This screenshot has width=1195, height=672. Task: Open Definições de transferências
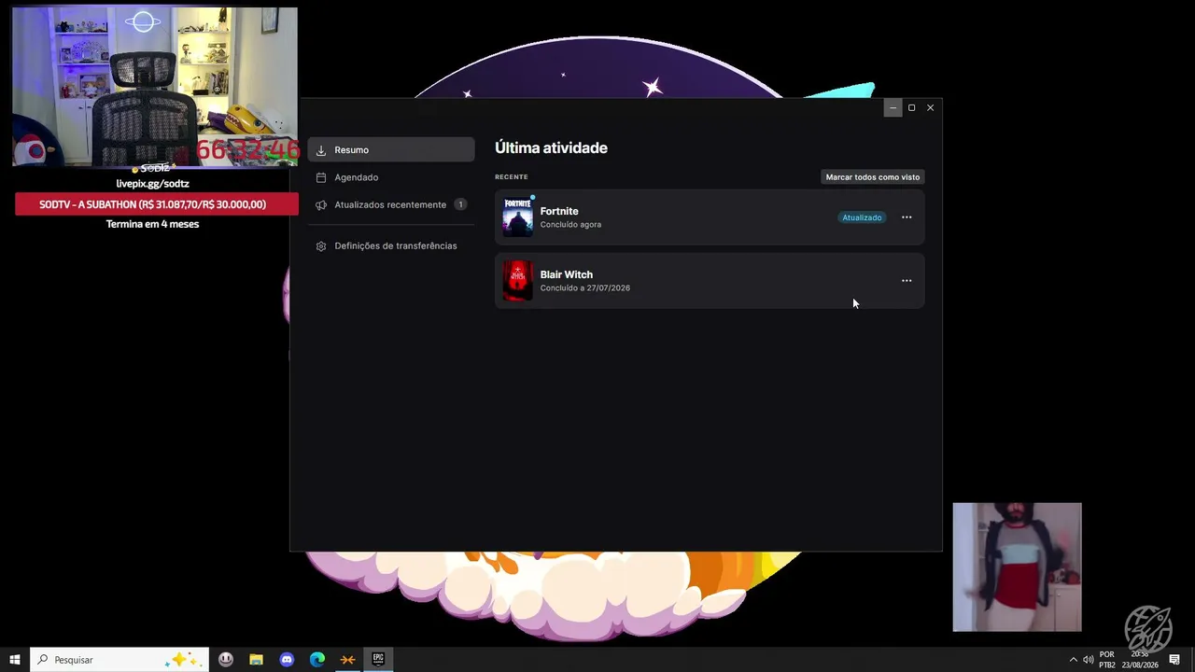391,245
